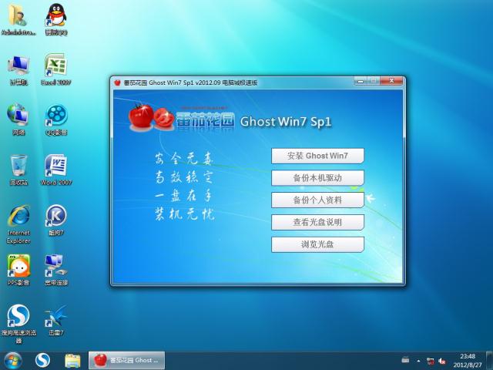
Task: Show hidden tray icons arrow
Action: pos(418,361)
